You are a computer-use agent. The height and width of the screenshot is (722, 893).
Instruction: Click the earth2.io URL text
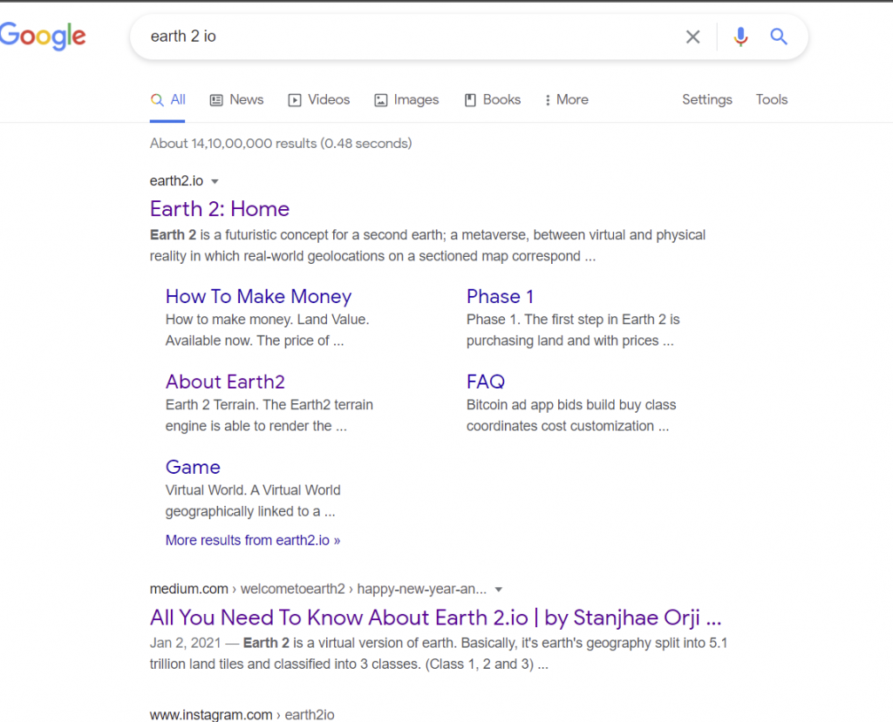176,181
